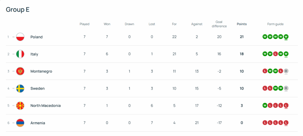Click the North Macedonia flag icon
Viewport: 303px width, 136px height.
[x=20, y=106]
